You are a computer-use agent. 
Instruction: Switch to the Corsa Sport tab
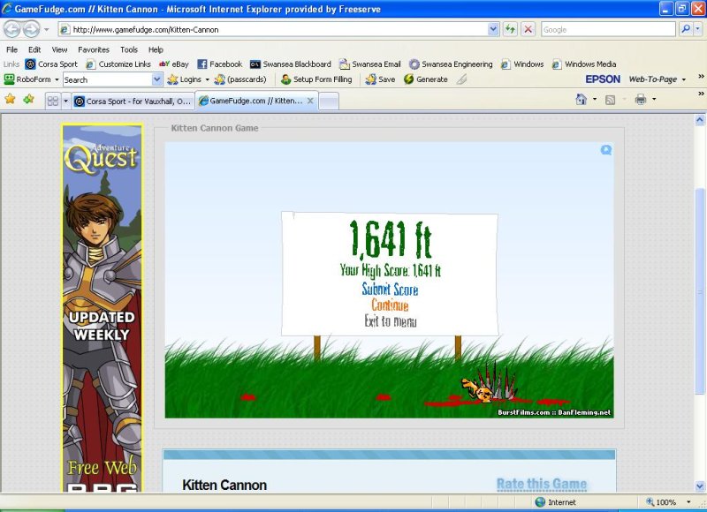click(x=133, y=101)
